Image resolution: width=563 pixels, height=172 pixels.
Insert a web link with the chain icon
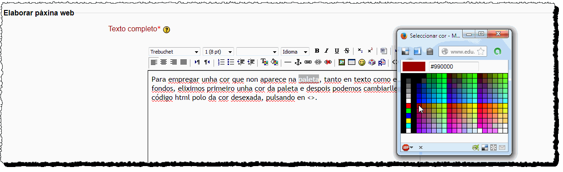pyautogui.click(x=308, y=62)
